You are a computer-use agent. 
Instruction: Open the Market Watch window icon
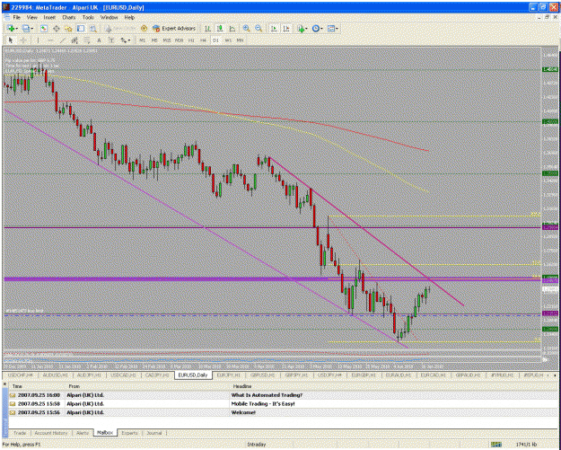(44, 28)
